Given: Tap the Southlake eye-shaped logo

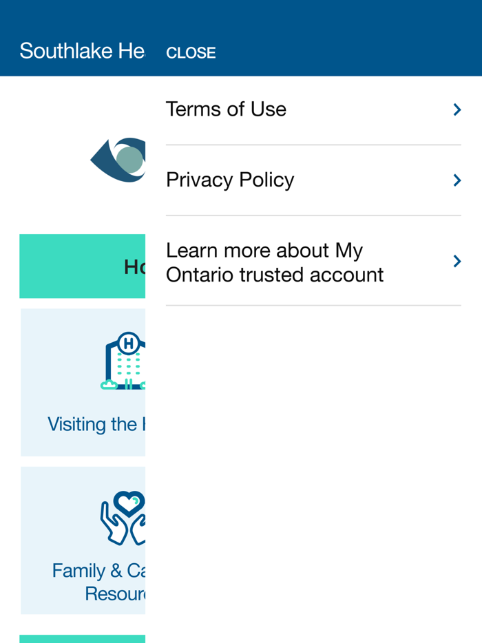Looking at the screenshot, I should [x=118, y=160].
